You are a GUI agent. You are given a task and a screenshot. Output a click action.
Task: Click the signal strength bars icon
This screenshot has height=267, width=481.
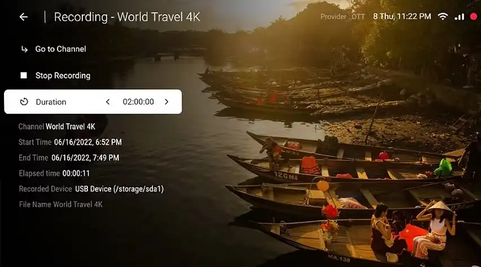coord(460,17)
